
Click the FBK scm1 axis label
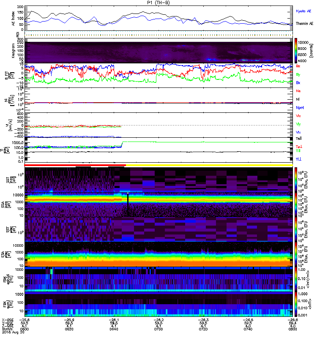(x=8, y=304)
